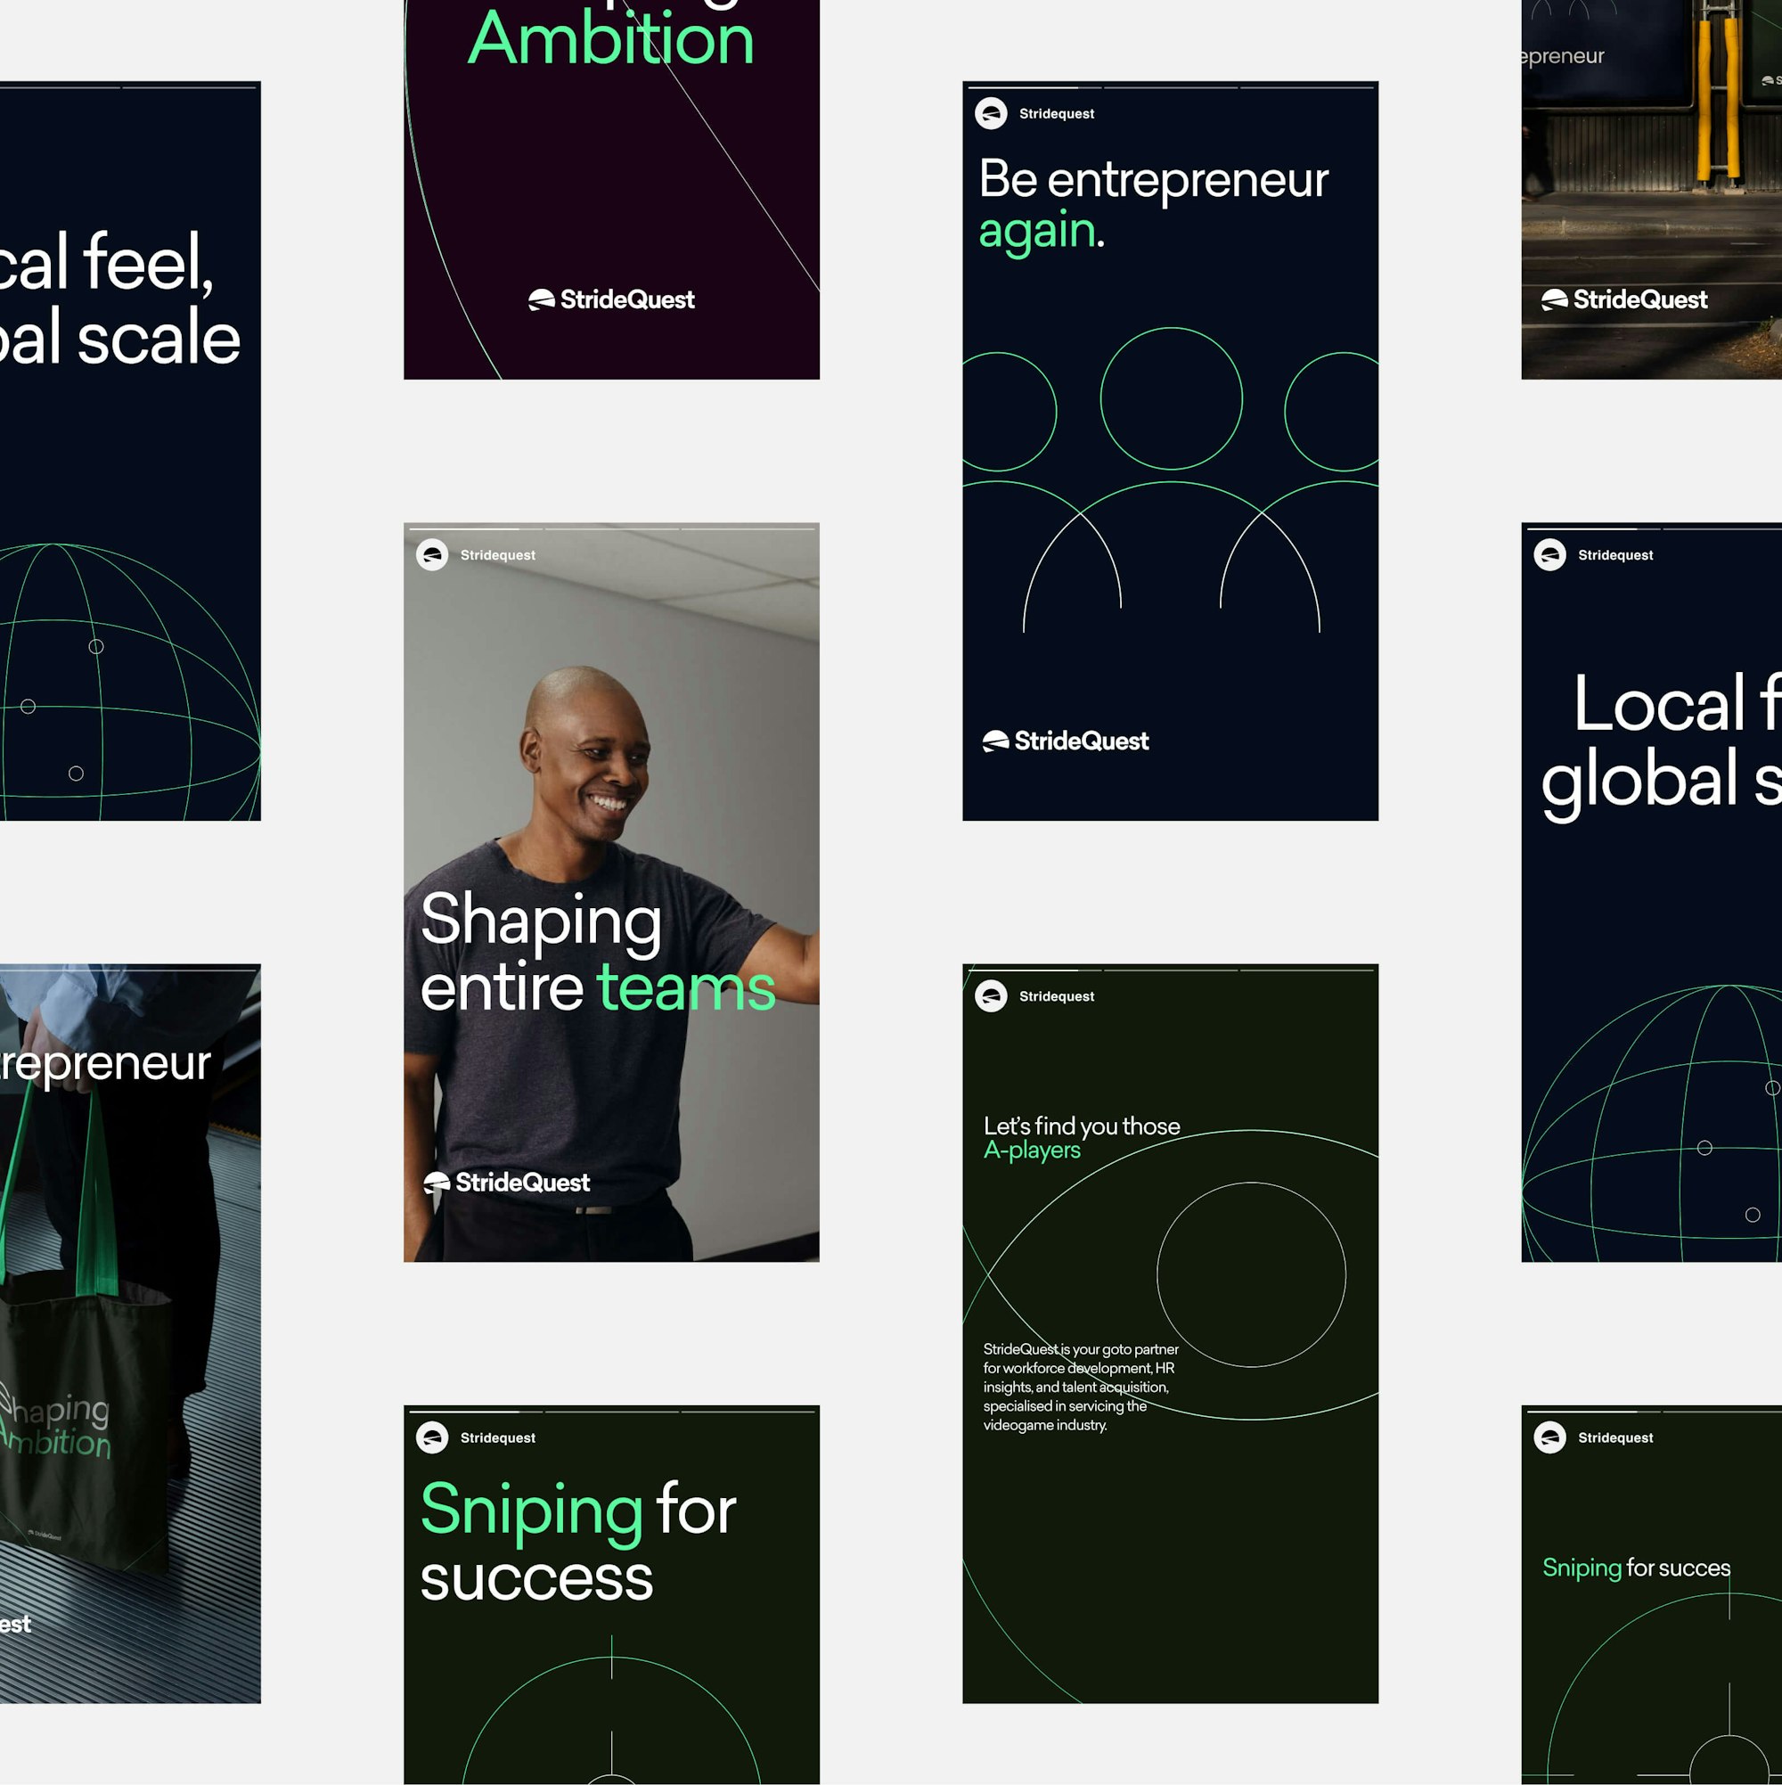This screenshot has height=1785, width=1782.
Task: Click the Stridequest avatar on the A-players story
Action: pos(991,996)
